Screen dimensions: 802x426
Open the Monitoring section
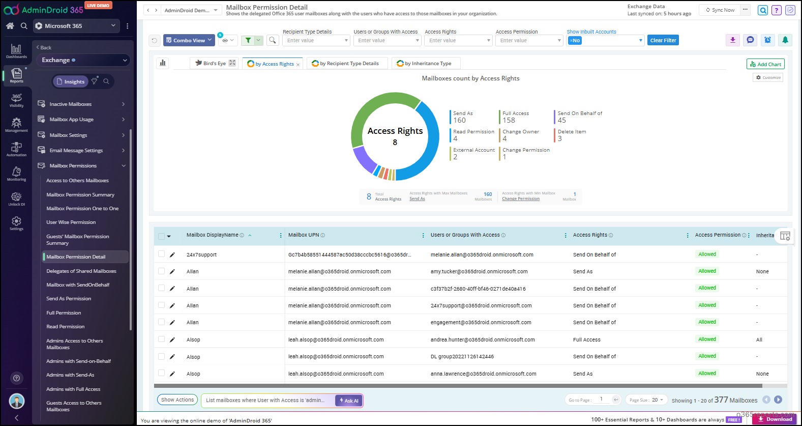click(16, 174)
